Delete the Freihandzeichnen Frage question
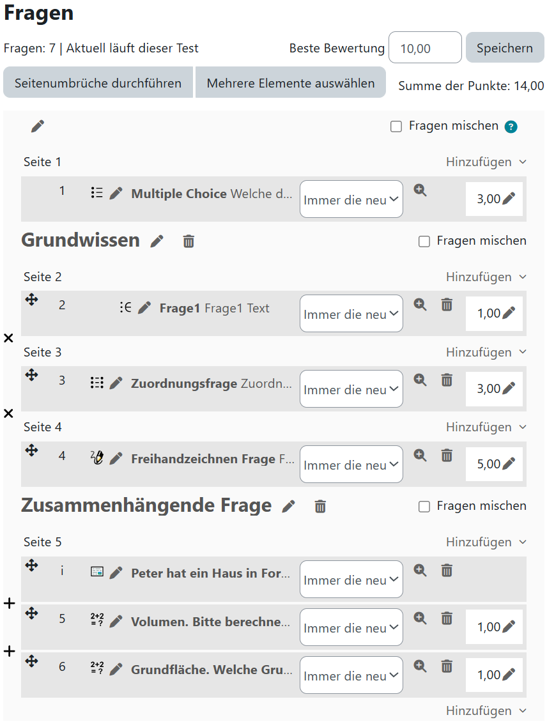 [447, 456]
